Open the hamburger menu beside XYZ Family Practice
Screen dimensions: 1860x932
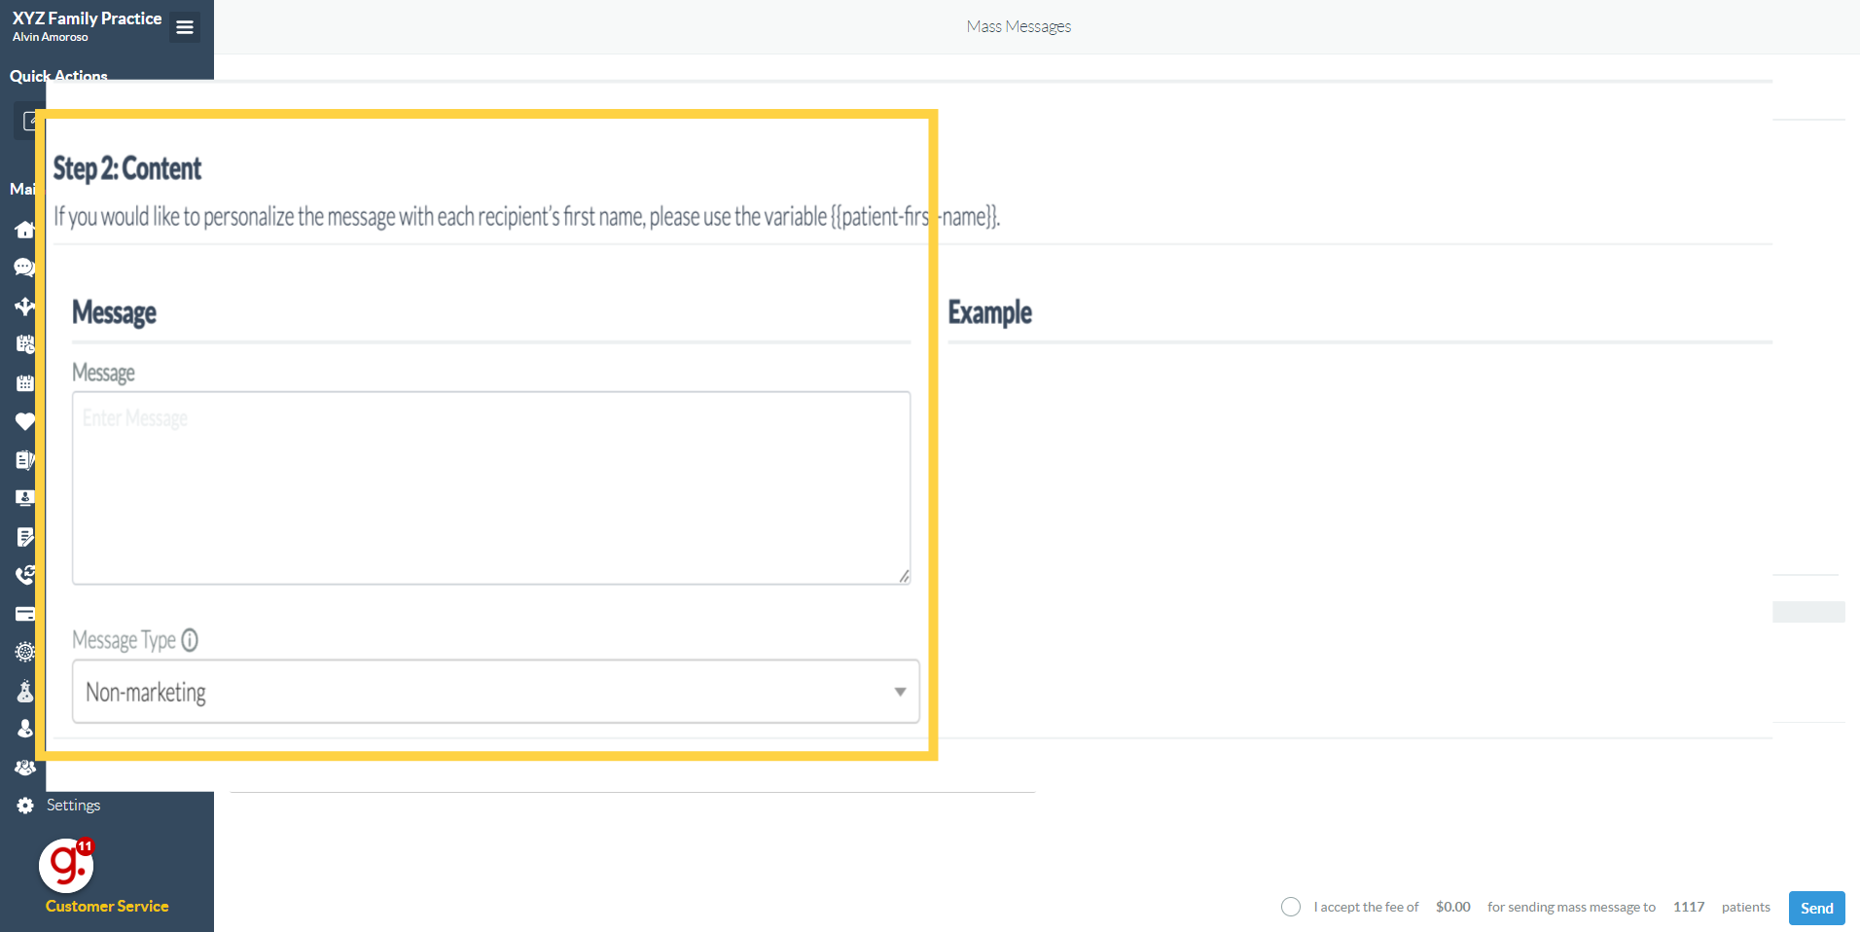[184, 27]
